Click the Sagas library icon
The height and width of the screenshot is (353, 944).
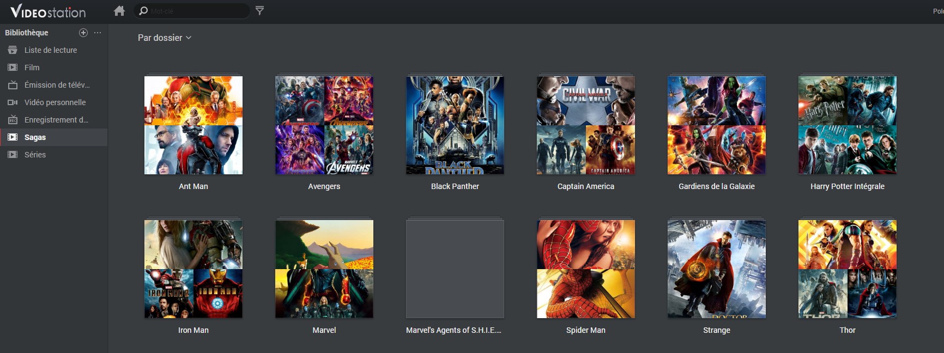click(13, 137)
